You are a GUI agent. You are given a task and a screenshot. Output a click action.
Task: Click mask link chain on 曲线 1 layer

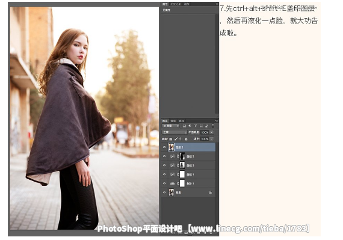point(178,174)
